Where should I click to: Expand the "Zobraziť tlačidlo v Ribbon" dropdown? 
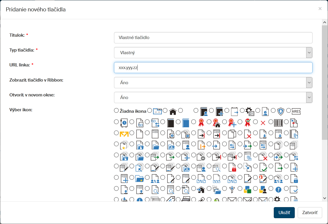[x=213, y=83]
